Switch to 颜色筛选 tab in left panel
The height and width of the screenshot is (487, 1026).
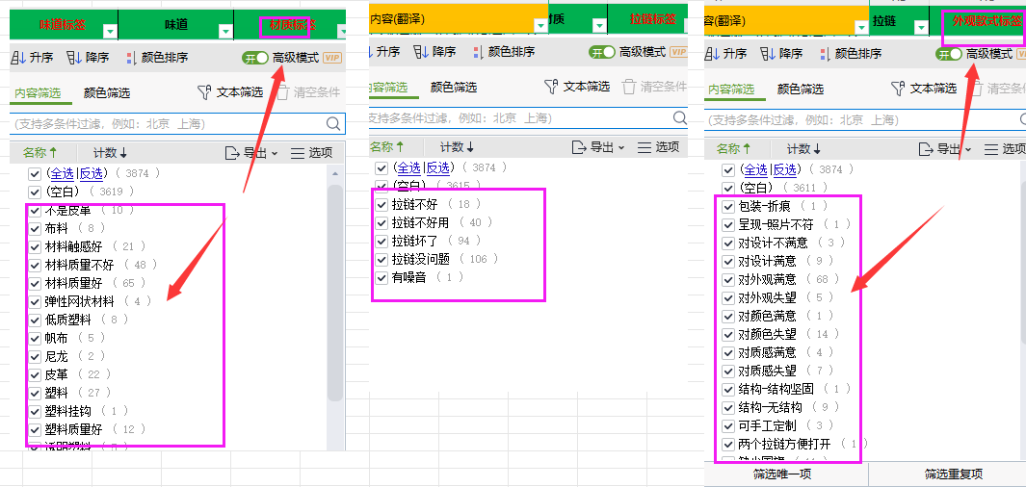click(106, 93)
